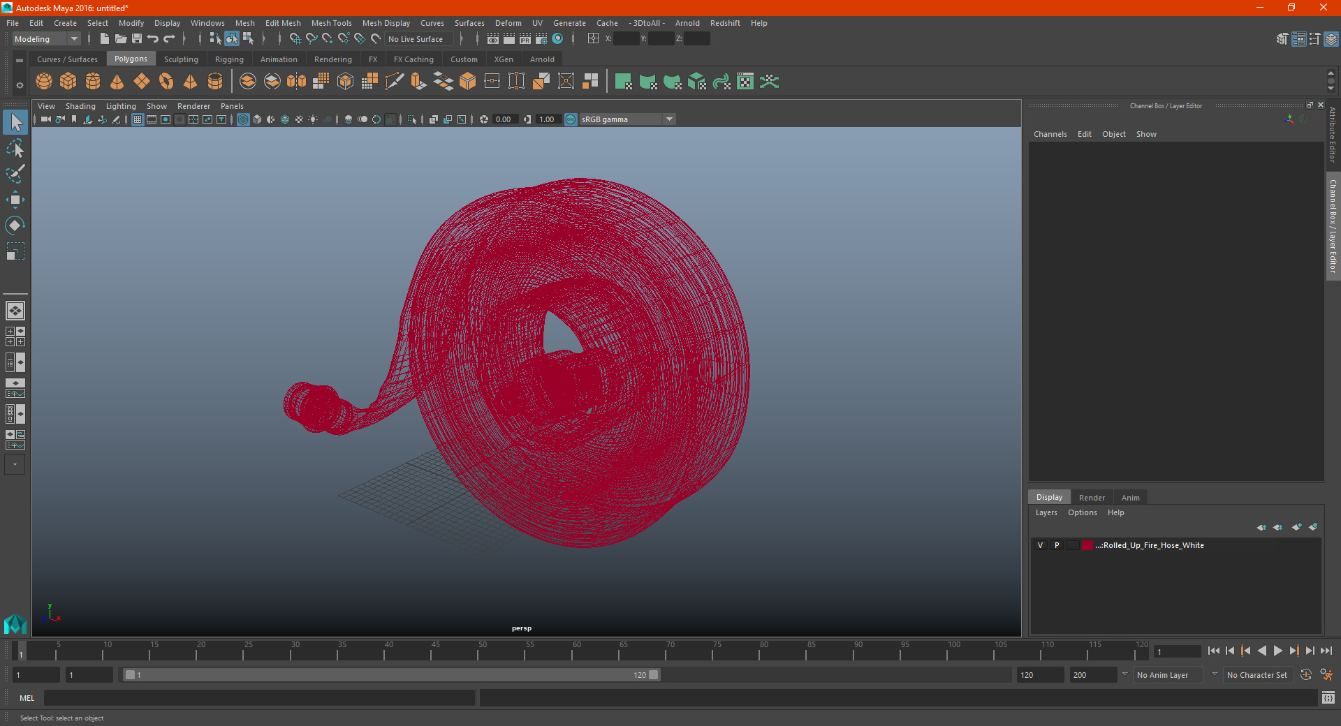
Task: Open the shelf options gear menu
Action: [x=20, y=85]
